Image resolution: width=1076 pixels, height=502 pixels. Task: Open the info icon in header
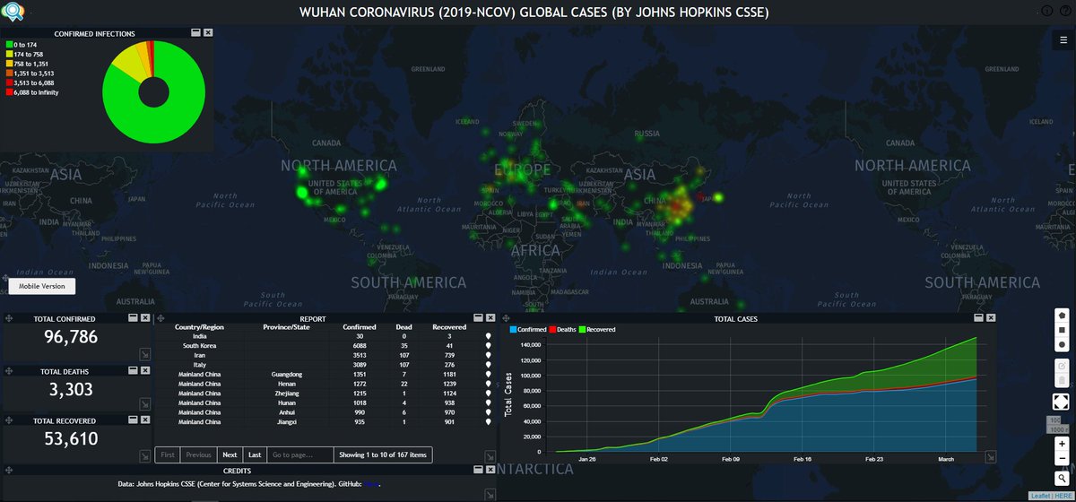tap(1046, 12)
